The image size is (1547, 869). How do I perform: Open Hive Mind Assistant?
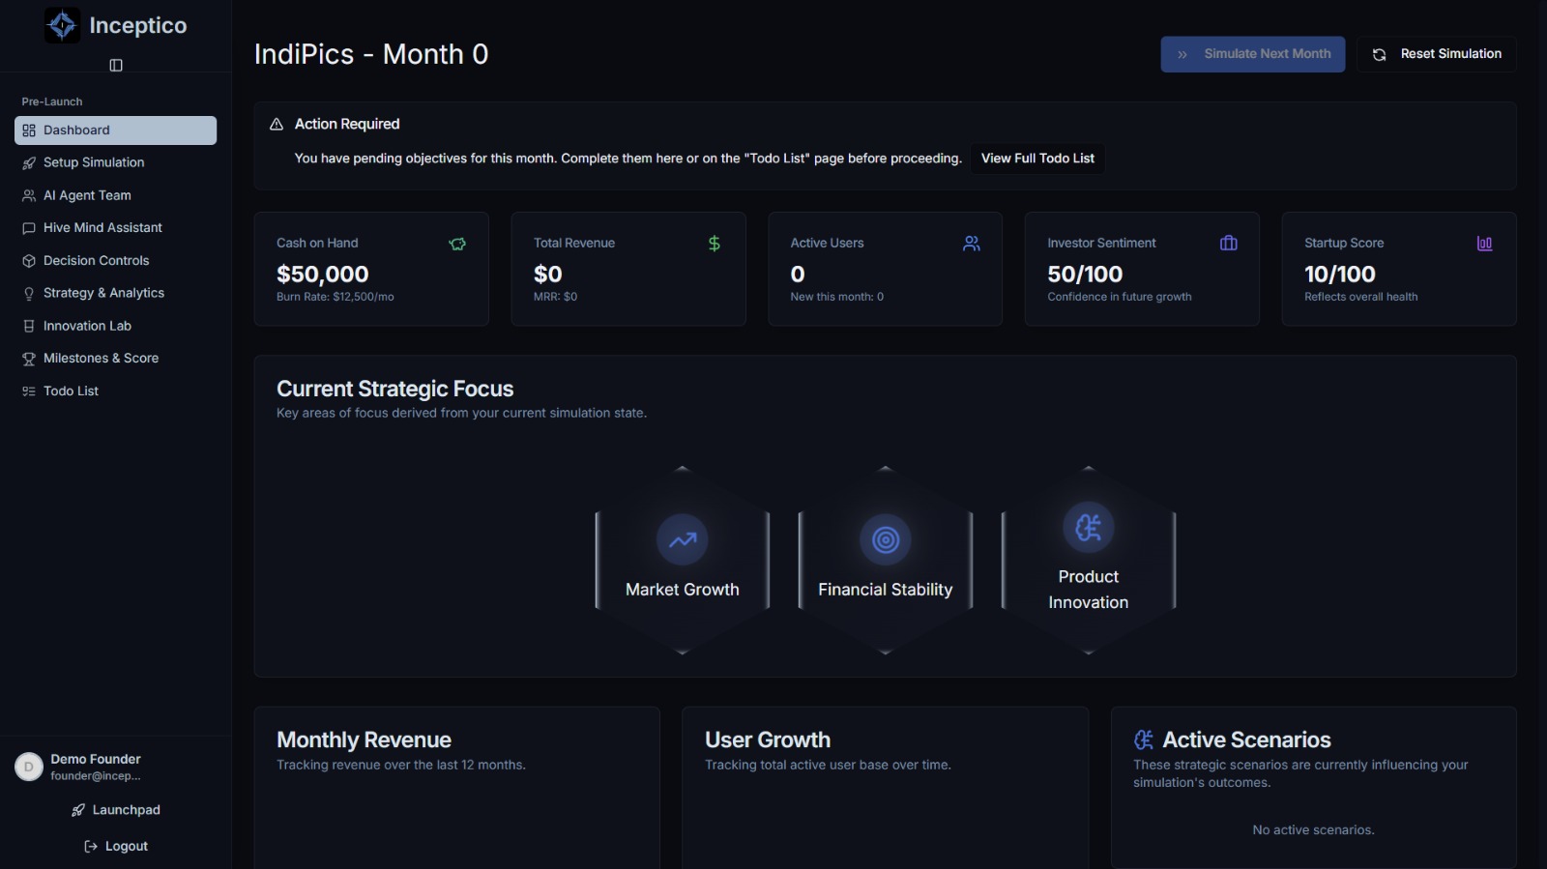(x=115, y=228)
